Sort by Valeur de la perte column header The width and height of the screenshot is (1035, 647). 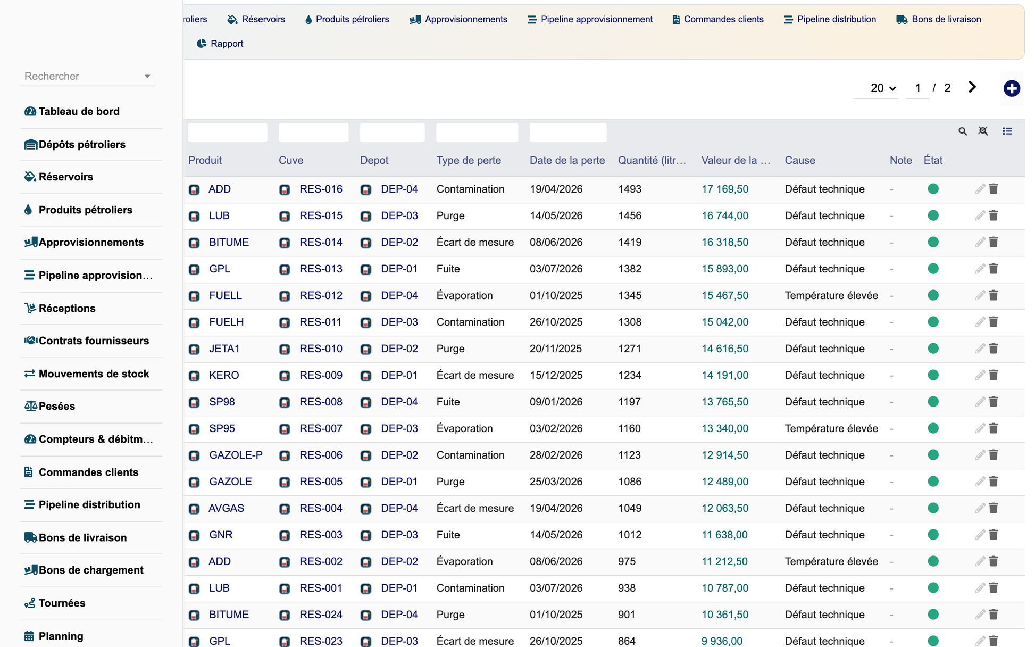(736, 160)
